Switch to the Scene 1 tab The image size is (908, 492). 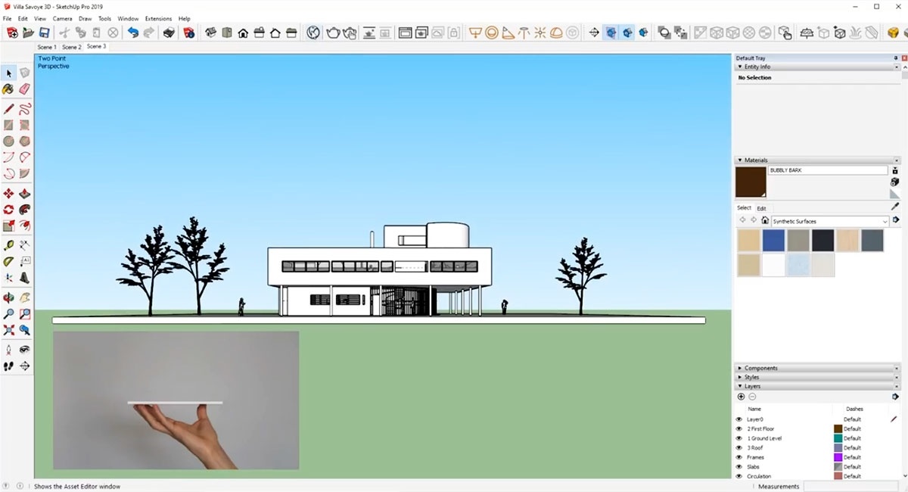47,47
